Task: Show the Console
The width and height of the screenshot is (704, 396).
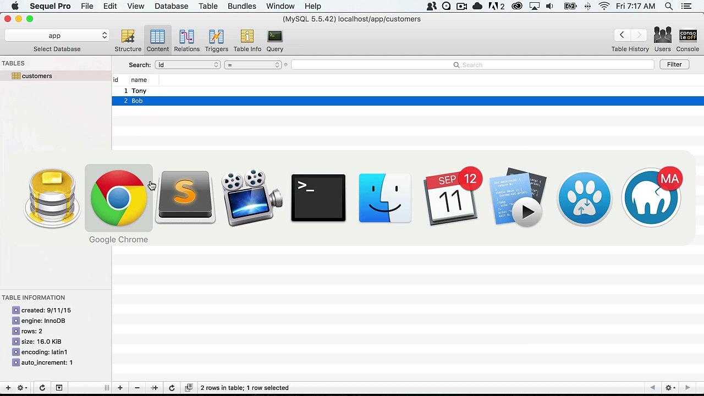Action: [687, 40]
